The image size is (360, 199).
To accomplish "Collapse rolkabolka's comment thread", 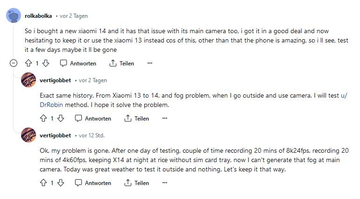I will pyautogui.click(x=14, y=63).
